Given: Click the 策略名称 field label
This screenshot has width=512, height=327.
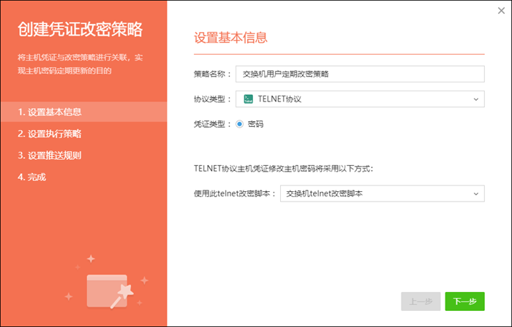Looking at the screenshot, I should [x=212, y=74].
